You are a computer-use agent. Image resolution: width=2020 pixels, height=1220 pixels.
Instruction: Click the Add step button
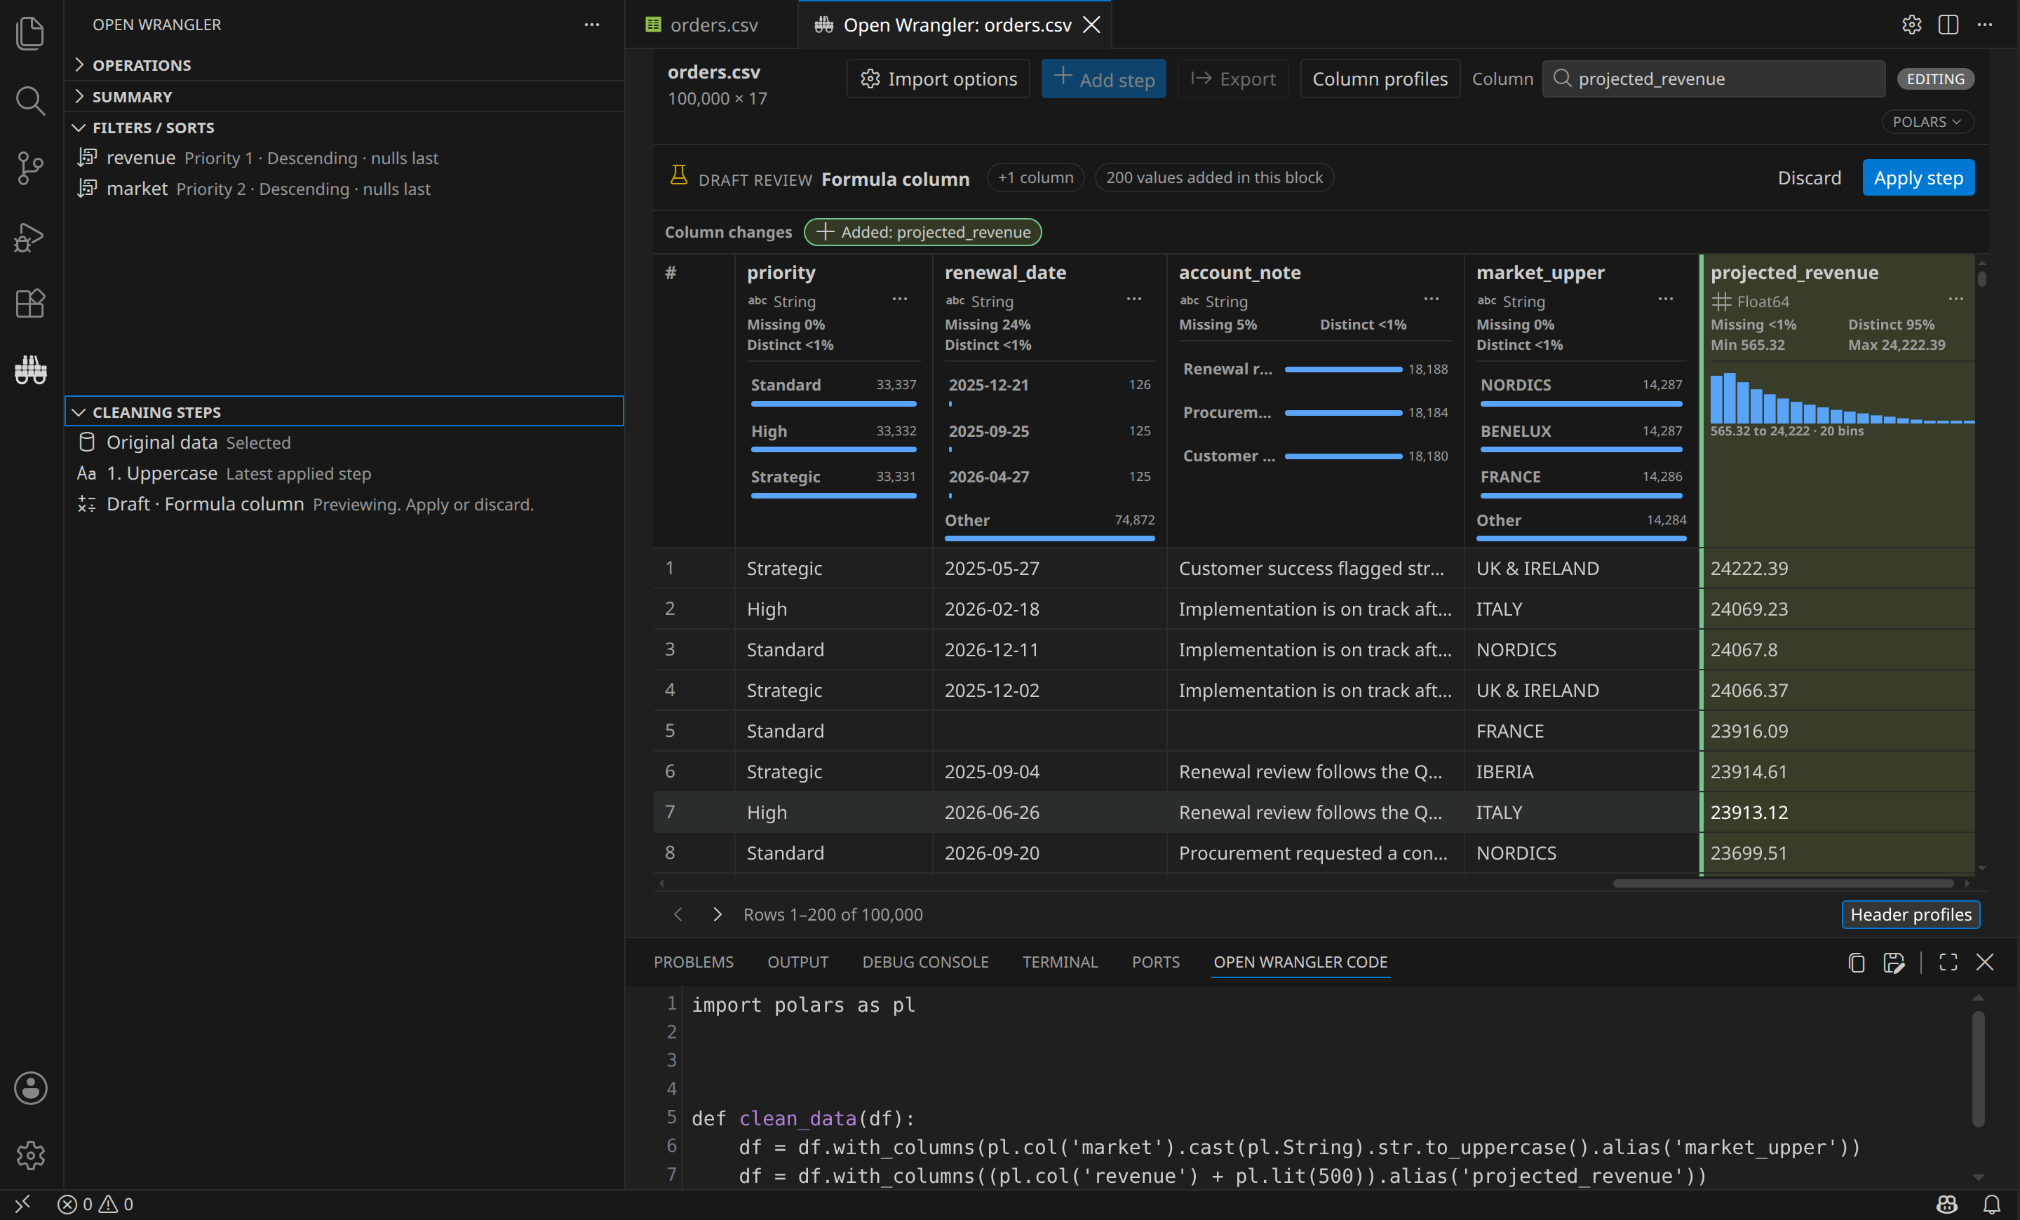click(1103, 79)
